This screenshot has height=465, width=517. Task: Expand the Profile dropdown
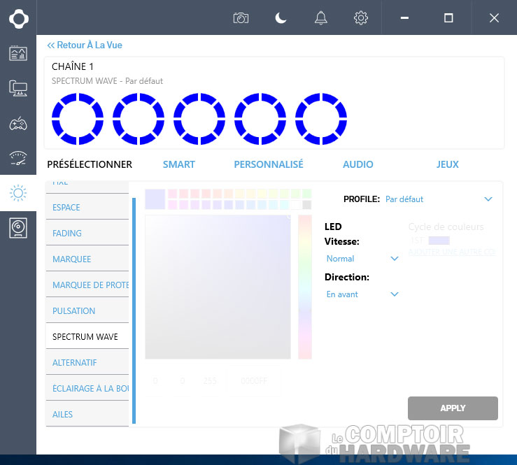point(488,199)
